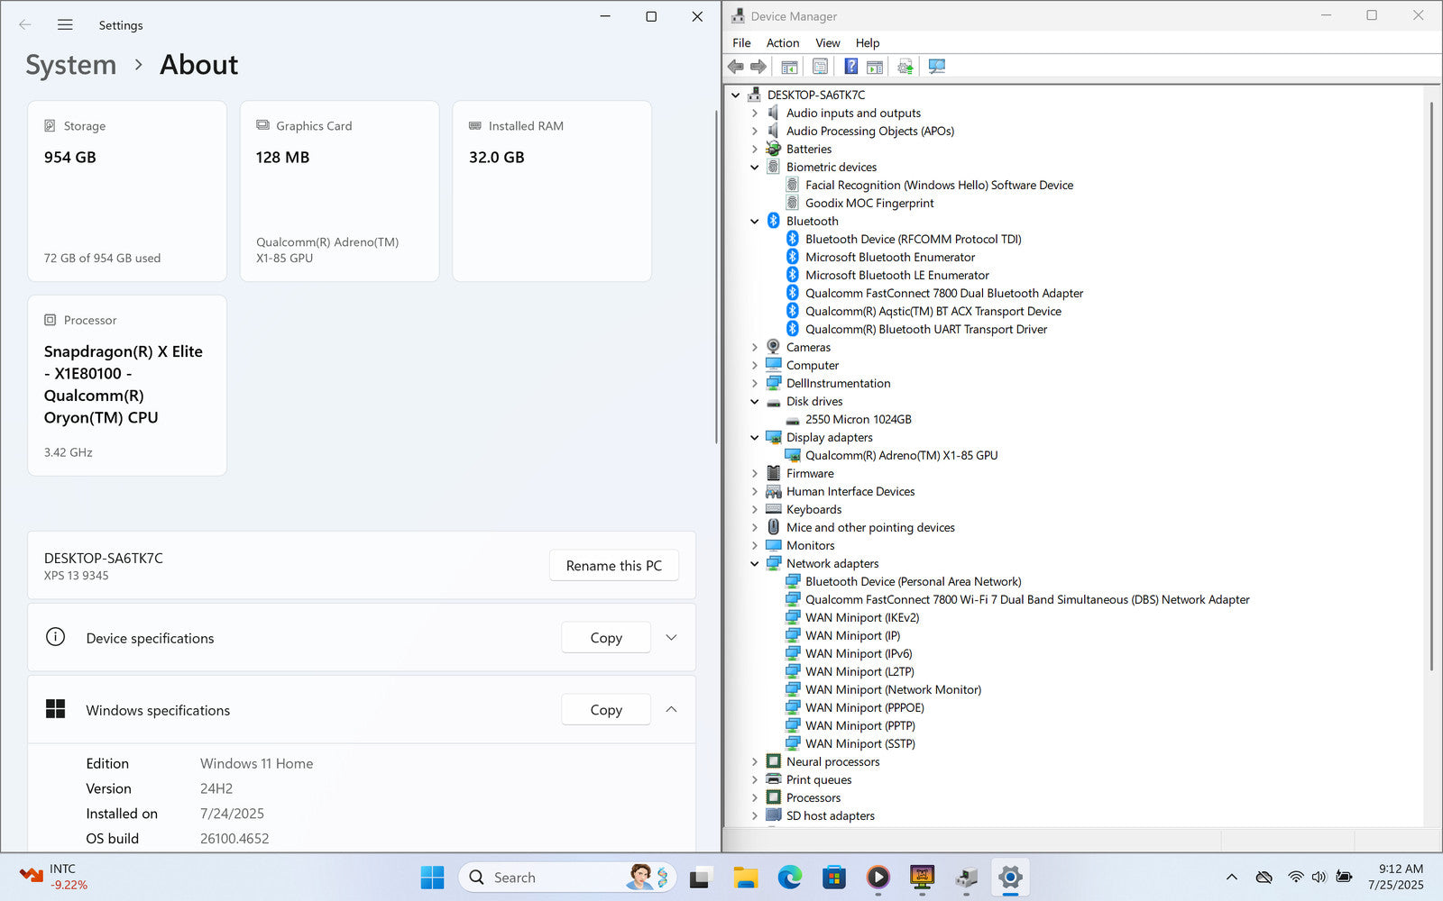Click the Device Manager vertical scrollbar
The width and height of the screenshot is (1443, 901).
click(x=1431, y=386)
